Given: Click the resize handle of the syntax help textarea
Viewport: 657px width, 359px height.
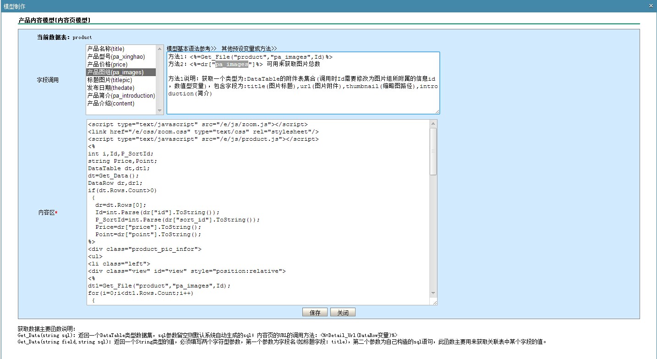Looking at the screenshot, I should coord(437,111).
